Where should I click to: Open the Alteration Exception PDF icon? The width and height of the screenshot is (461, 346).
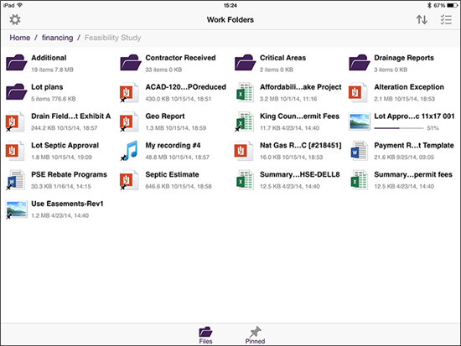point(358,92)
